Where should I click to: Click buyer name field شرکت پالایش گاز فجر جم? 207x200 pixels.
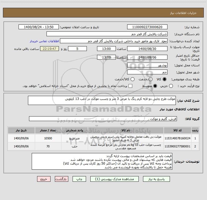(107, 34)
